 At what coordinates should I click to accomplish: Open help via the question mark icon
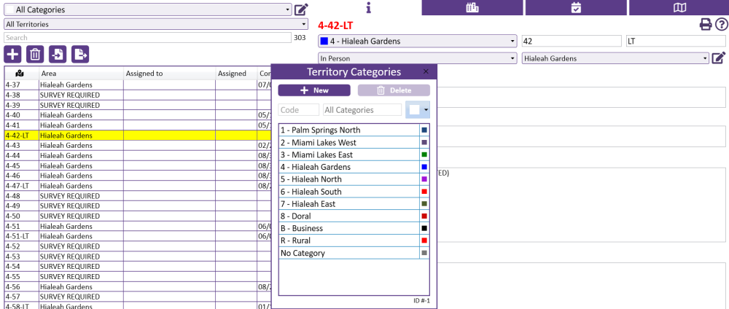tap(721, 25)
